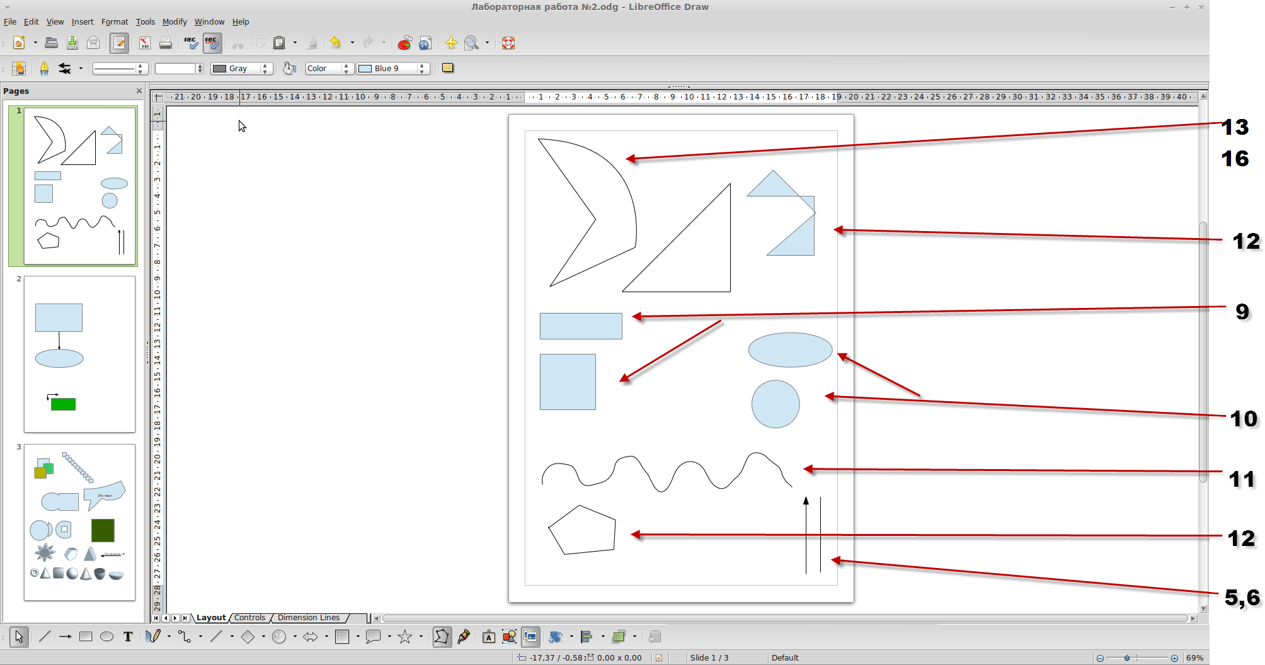This screenshot has width=1265, height=665.
Task: Click the Styles and Formatting icon
Action: pos(19,68)
